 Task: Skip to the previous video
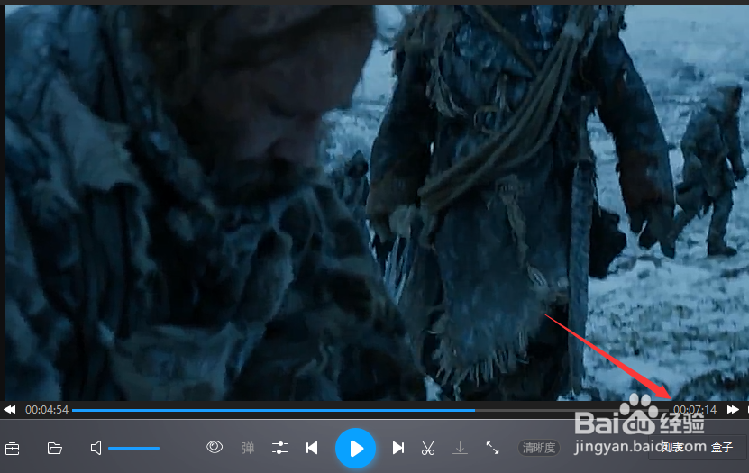coord(312,448)
